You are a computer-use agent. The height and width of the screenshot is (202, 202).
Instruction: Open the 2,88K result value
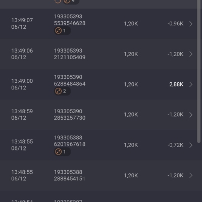176,84
